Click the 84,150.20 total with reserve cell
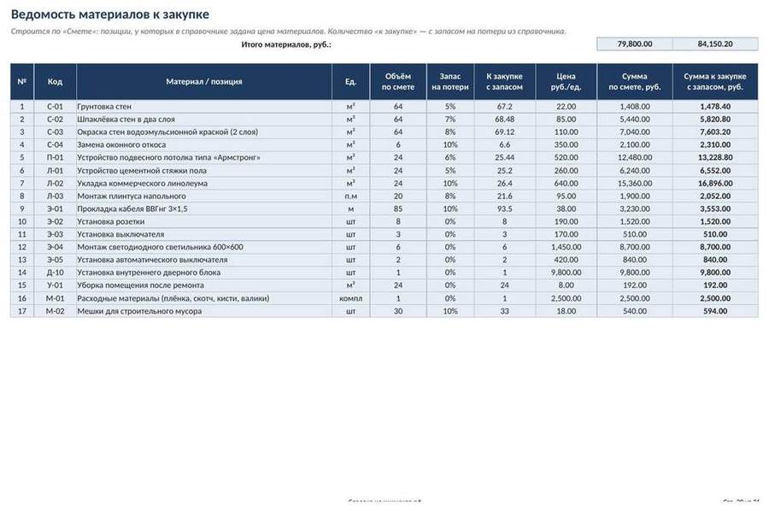769x511 pixels. (715, 44)
